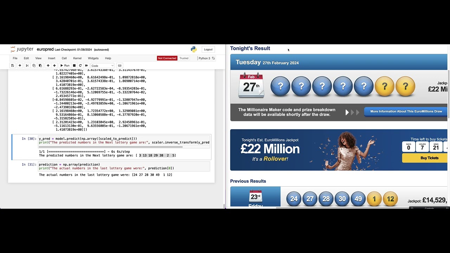Click ball number 49 in previous results

click(x=358, y=199)
